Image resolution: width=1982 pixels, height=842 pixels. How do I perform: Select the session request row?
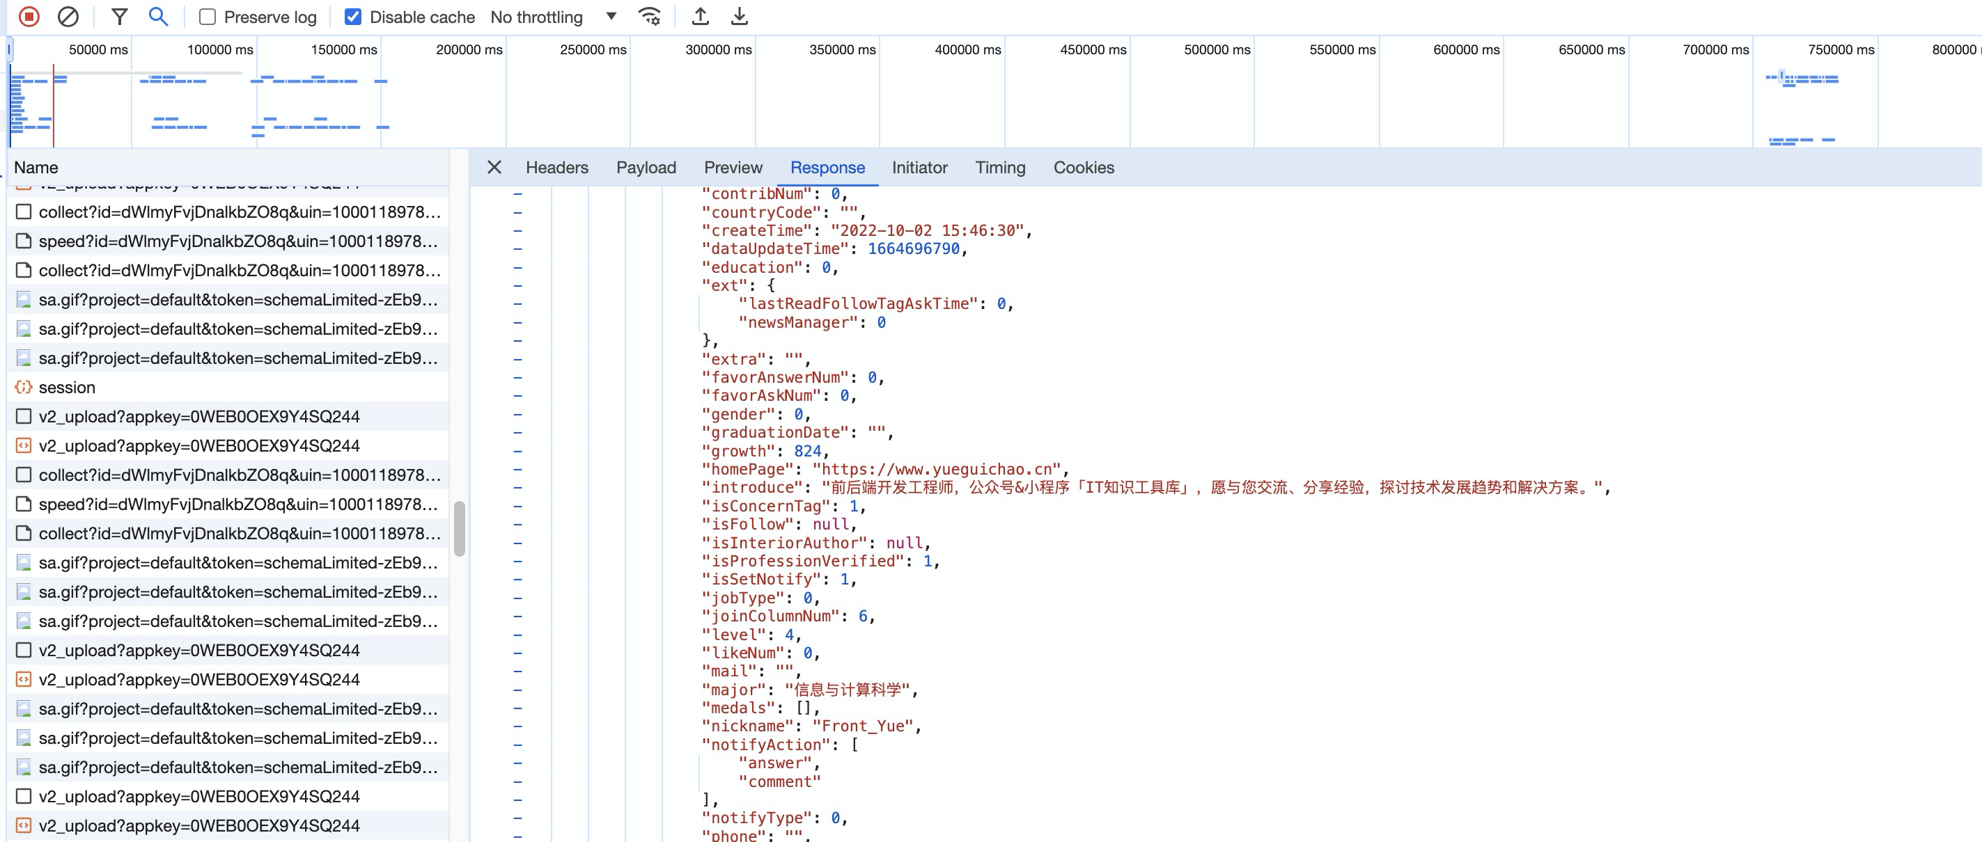pos(67,388)
